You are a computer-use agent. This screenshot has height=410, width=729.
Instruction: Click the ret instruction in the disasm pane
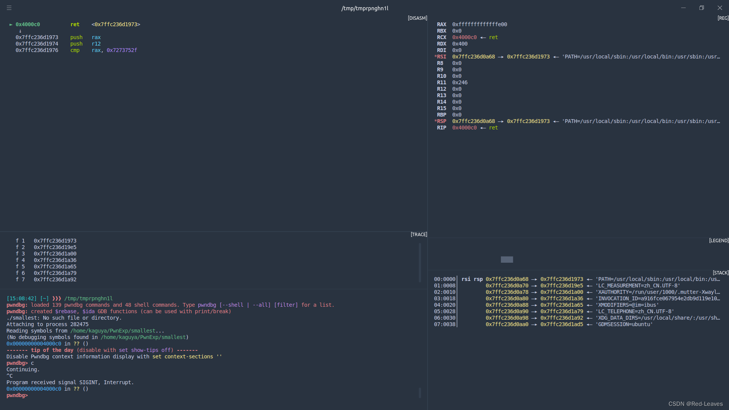click(75, 24)
